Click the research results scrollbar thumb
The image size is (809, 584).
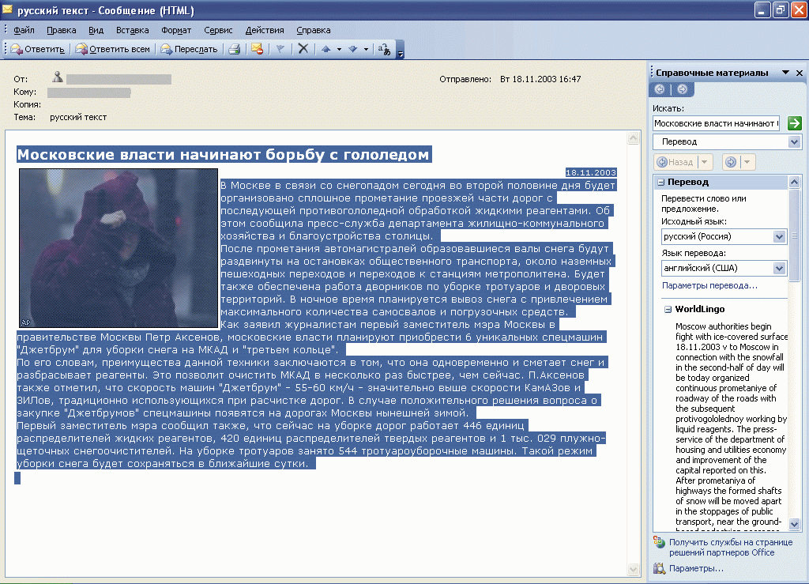tap(795, 235)
